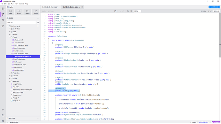Open the File menu
This screenshot has width=221, height=124.
click(x=2, y=4)
